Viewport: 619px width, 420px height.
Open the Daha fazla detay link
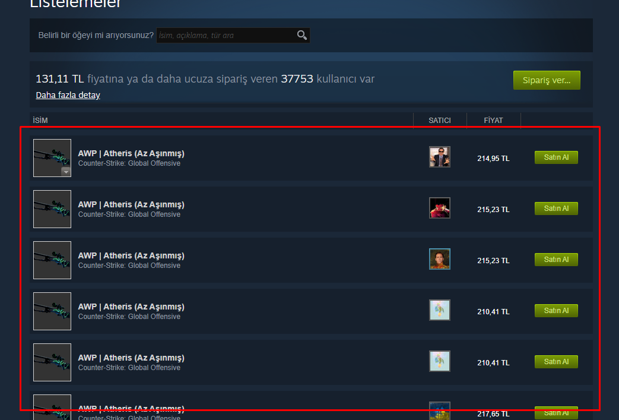[x=68, y=95]
